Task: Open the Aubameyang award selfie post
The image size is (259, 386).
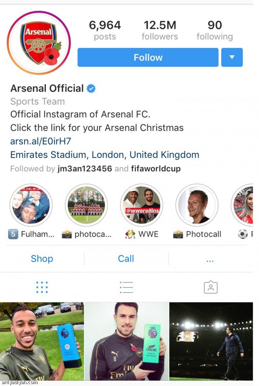Action: tap(42, 341)
